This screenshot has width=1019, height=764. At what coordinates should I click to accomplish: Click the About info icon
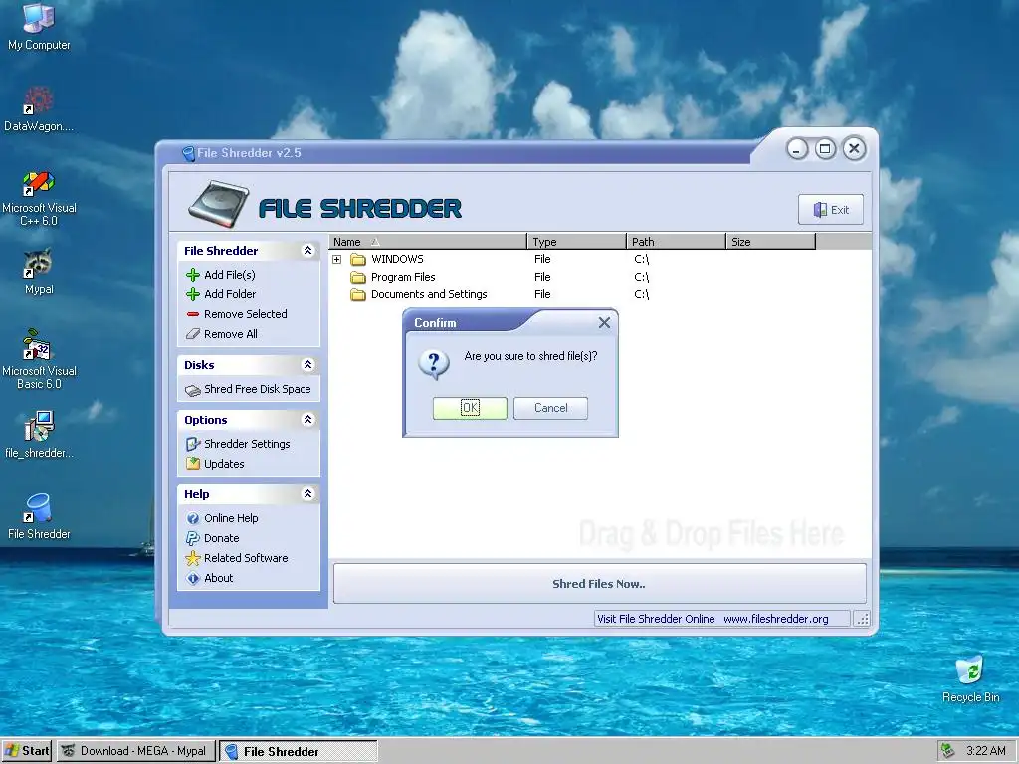pyautogui.click(x=192, y=578)
